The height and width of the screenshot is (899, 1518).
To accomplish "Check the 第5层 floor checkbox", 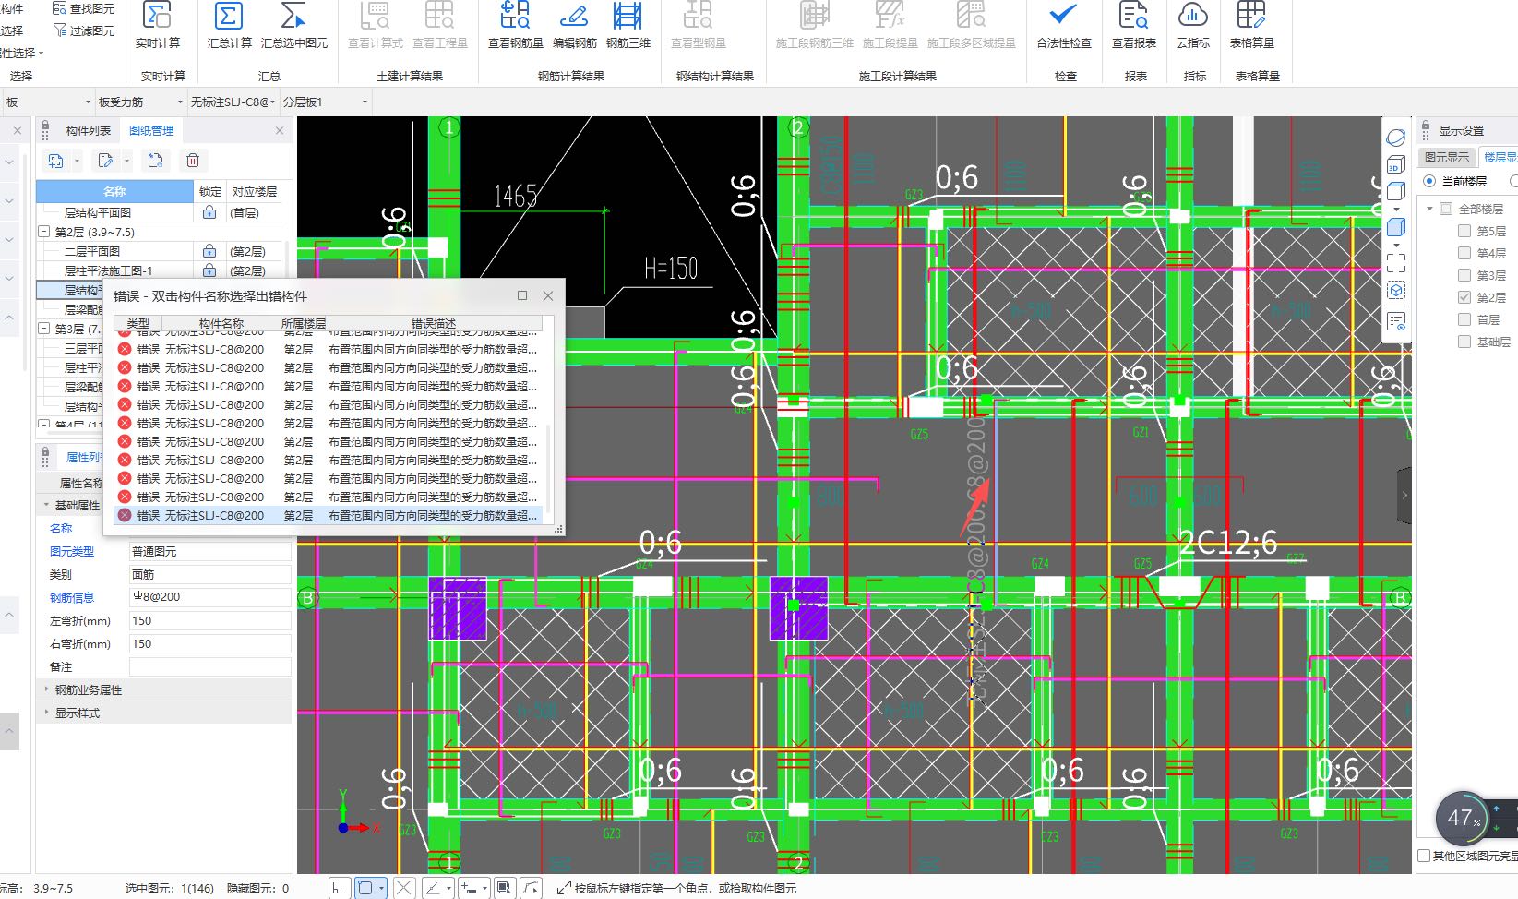I will pyautogui.click(x=1464, y=231).
